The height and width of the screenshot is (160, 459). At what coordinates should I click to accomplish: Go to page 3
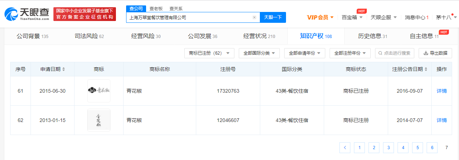pyautogui.click(x=388, y=147)
